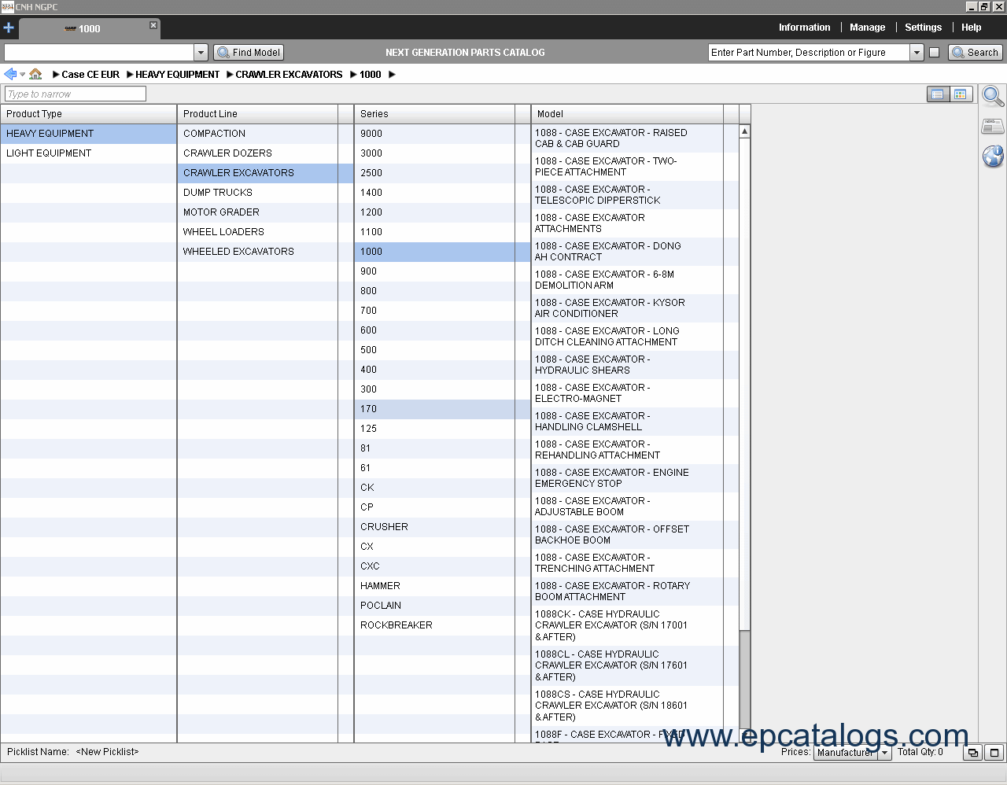Select model 1088 Telescopic Dipperstick

[635, 195]
